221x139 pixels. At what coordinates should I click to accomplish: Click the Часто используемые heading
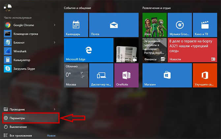tap(17, 18)
